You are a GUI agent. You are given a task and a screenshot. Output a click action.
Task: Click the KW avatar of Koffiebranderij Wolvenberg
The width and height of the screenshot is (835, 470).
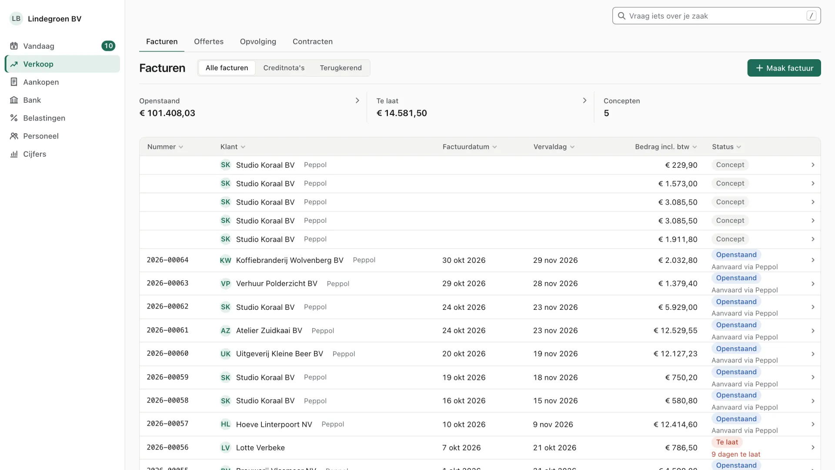click(225, 260)
